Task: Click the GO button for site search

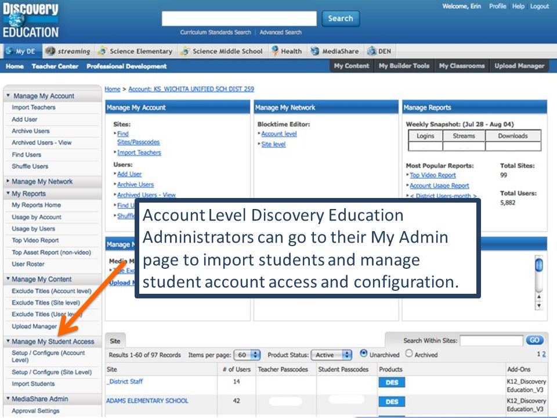Action: click(x=534, y=340)
